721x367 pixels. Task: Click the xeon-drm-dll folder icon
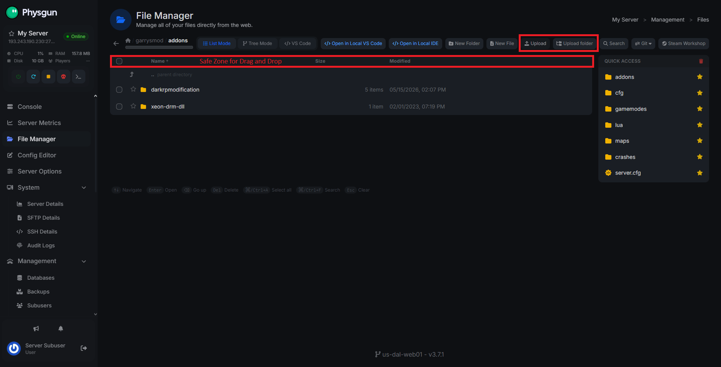tap(143, 107)
